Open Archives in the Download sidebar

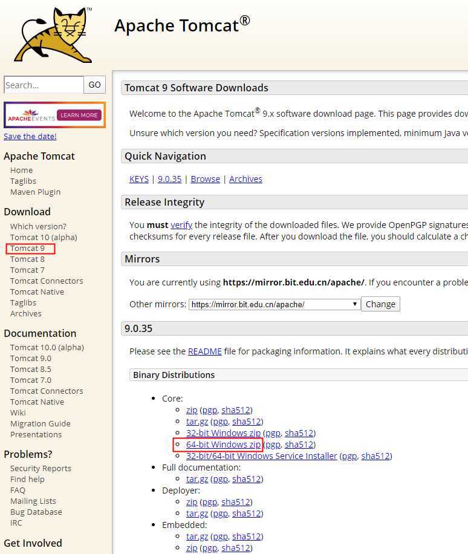tap(26, 314)
